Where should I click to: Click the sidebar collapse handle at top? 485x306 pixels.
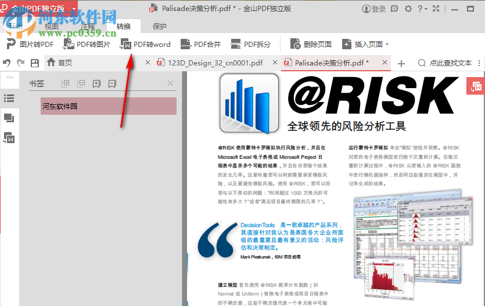(x=10, y=78)
